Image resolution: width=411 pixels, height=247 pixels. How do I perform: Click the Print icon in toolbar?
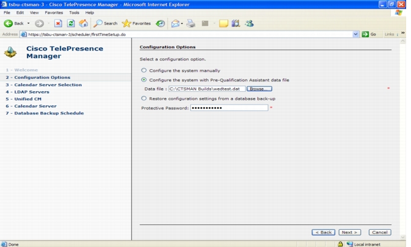[191, 24]
